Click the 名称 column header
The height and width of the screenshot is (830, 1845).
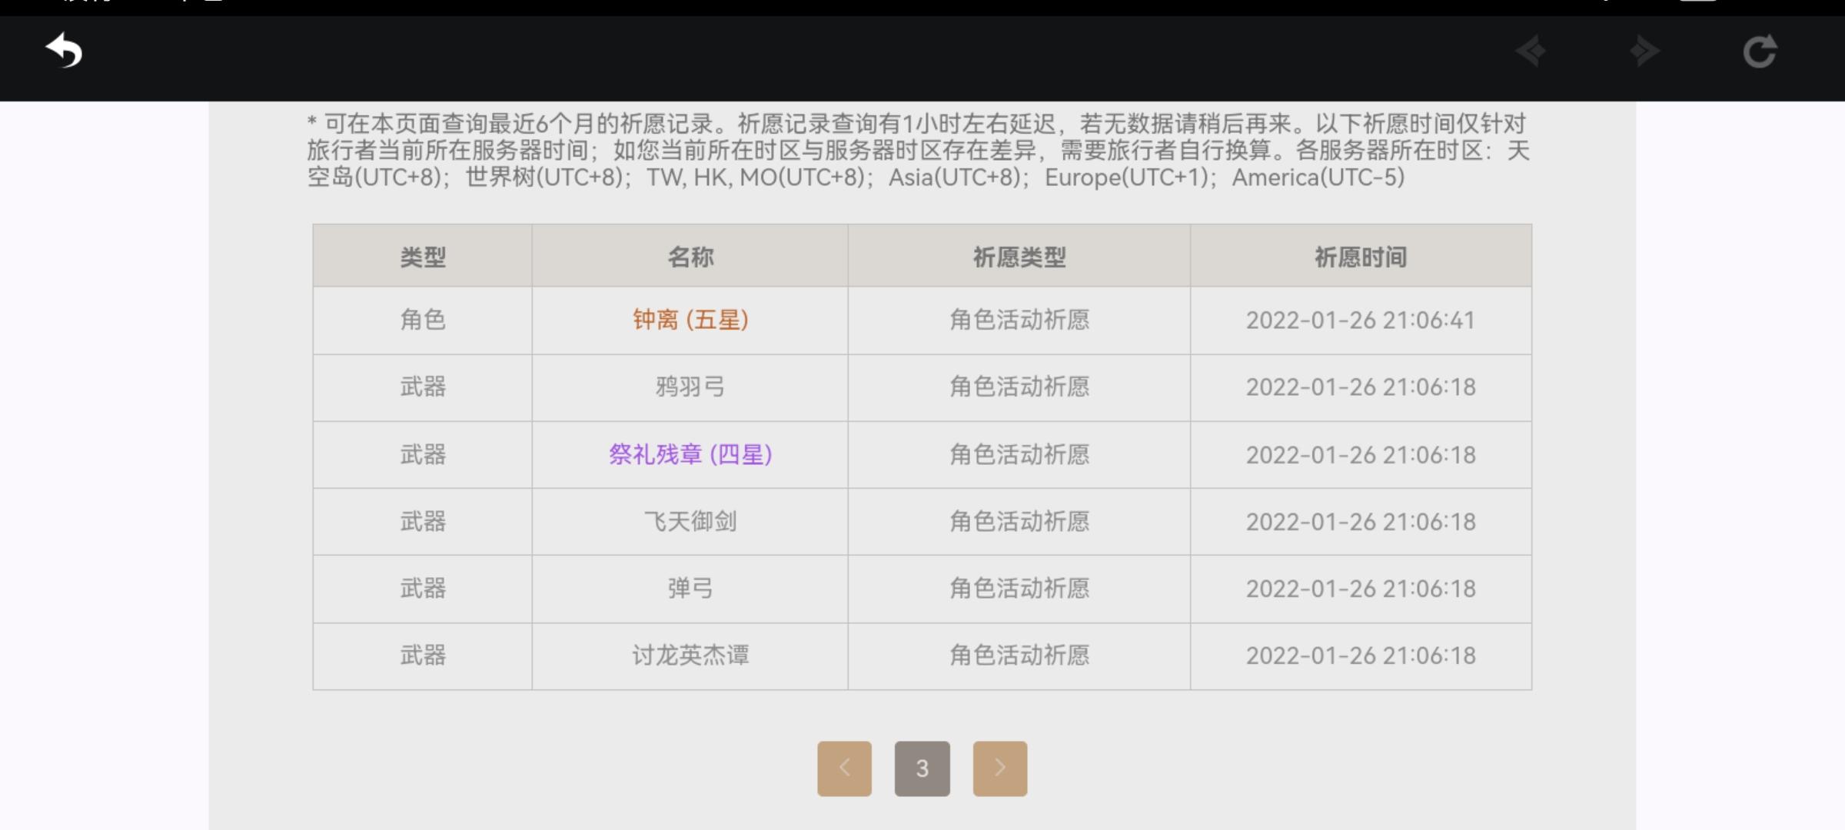pos(690,257)
